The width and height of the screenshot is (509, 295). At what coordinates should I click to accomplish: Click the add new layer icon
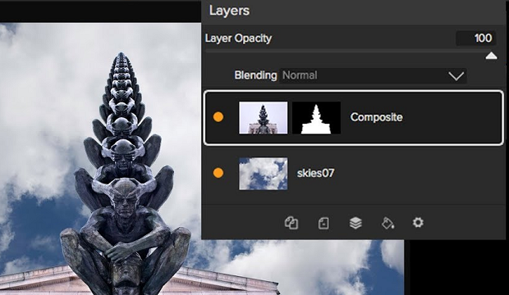pyautogui.click(x=323, y=224)
